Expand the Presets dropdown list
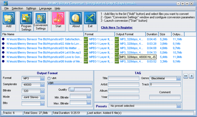Image resolution: width=197 pixels, height=117 pixels. pyautogui.click(x=179, y=106)
